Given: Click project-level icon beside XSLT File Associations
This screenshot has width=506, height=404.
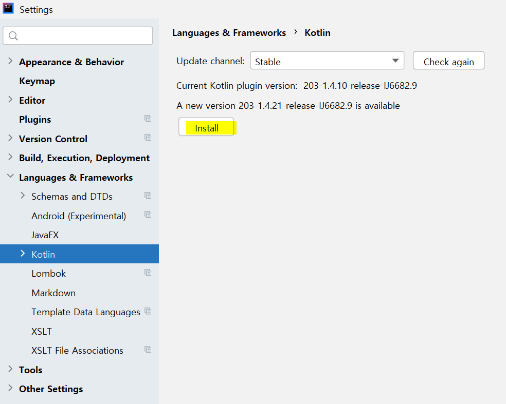Looking at the screenshot, I should pyautogui.click(x=148, y=350).
